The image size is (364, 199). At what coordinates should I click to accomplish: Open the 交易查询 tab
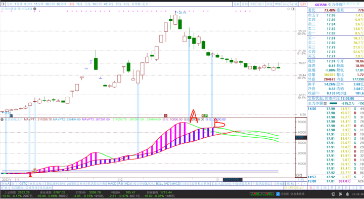pyautogui.click(x=31, y=187)
